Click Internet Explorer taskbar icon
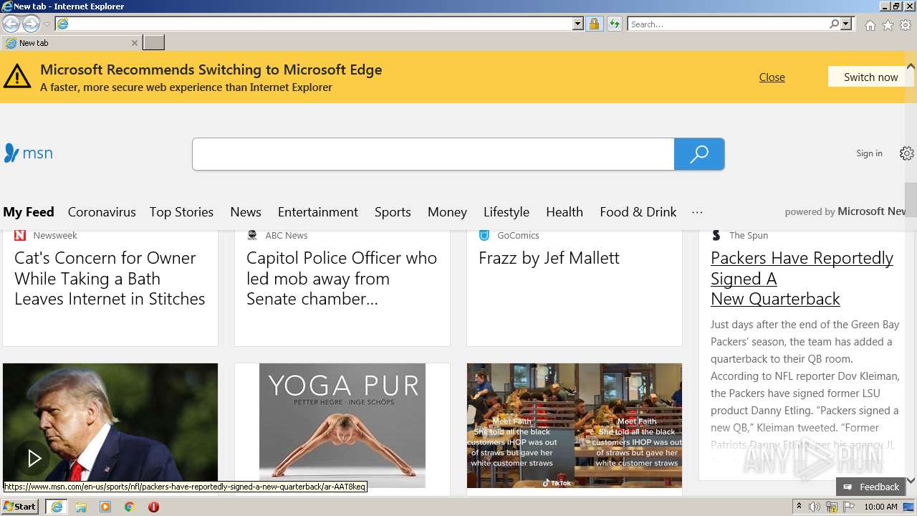The image size is (917, 516). coord(57,507)
